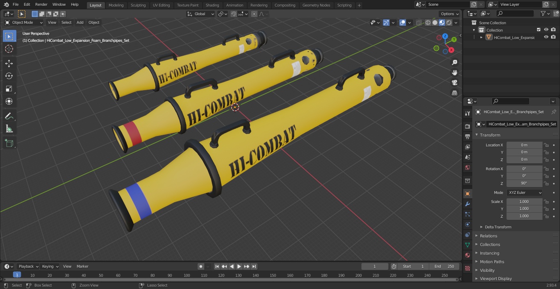The image size is (560, 289).
Task: Open rotation Mode XYZ Euler dropdown
Action: click(524, 193)
